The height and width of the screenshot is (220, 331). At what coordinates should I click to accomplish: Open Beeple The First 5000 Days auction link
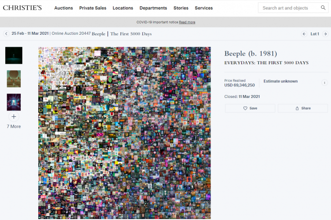(121, 34)
